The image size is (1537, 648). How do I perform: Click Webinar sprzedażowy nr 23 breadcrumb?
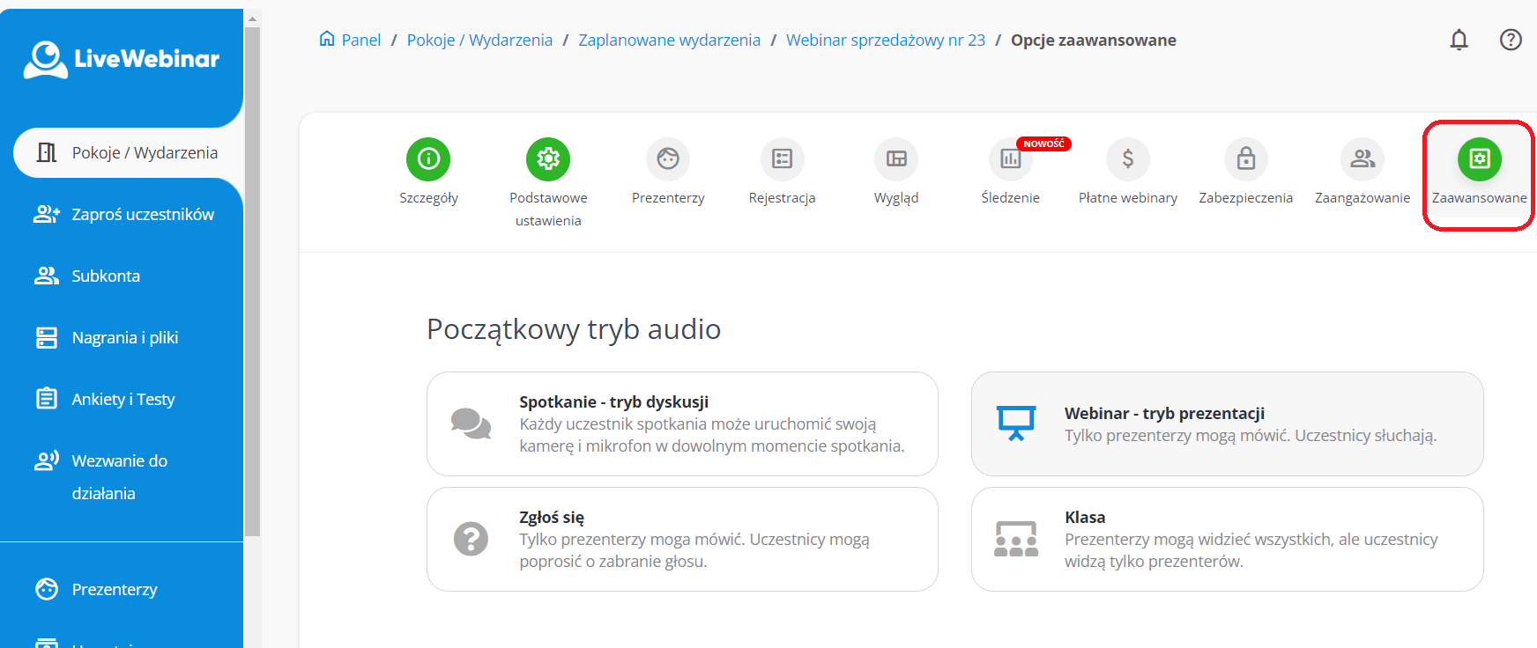tap(885, 40)
